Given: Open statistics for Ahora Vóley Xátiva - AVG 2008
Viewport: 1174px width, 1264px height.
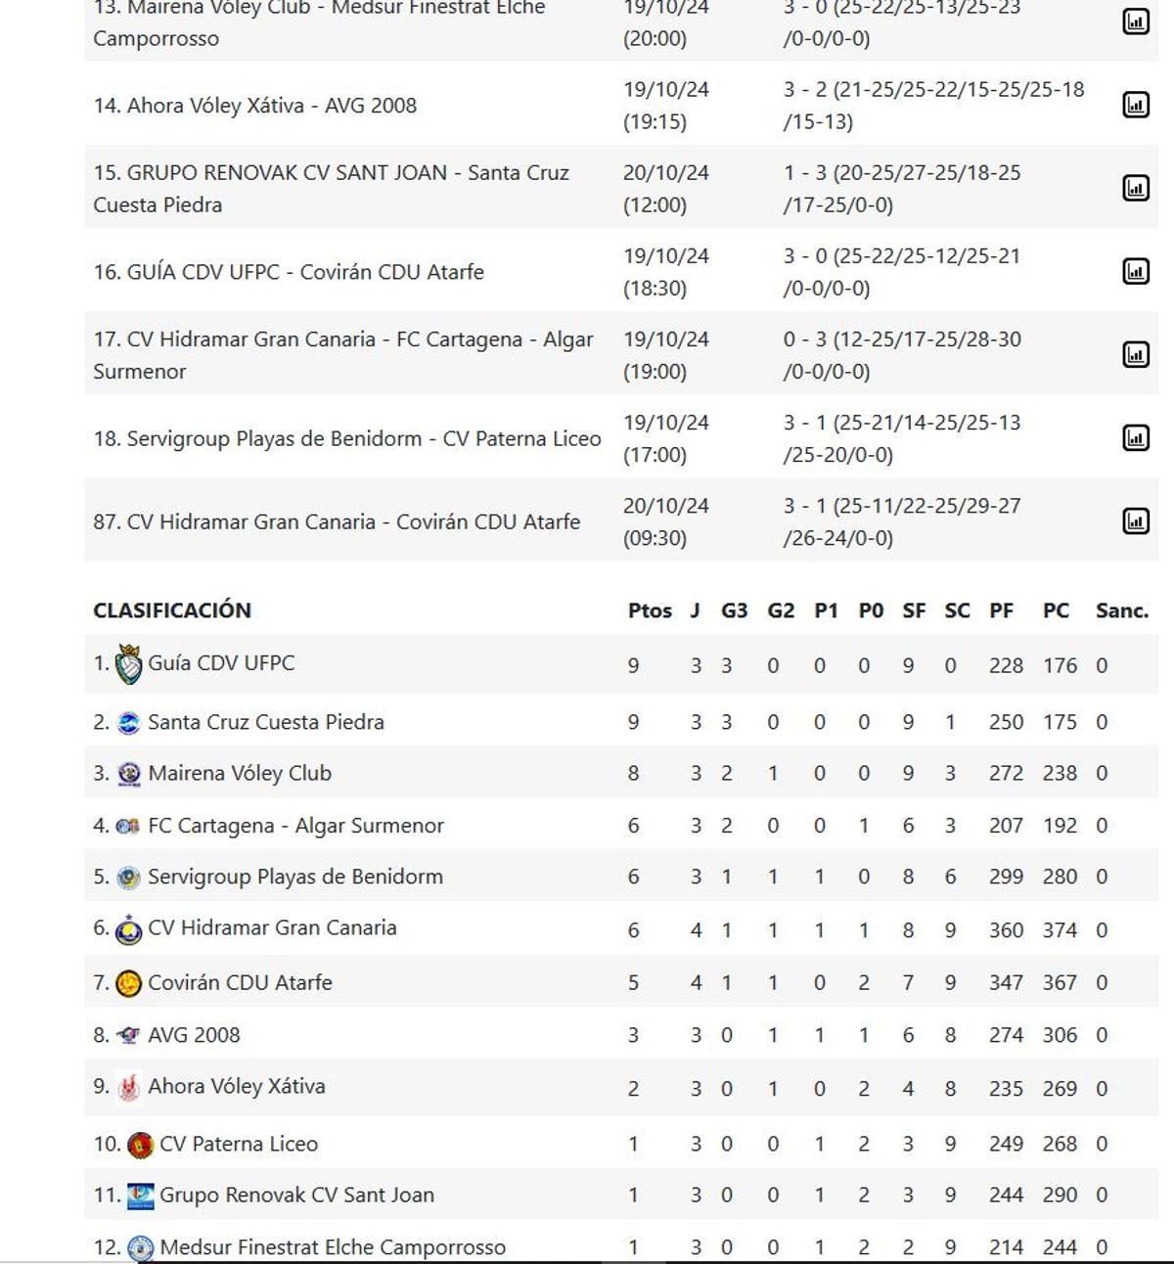Looking at the screenshot, I should (1135, 105).
